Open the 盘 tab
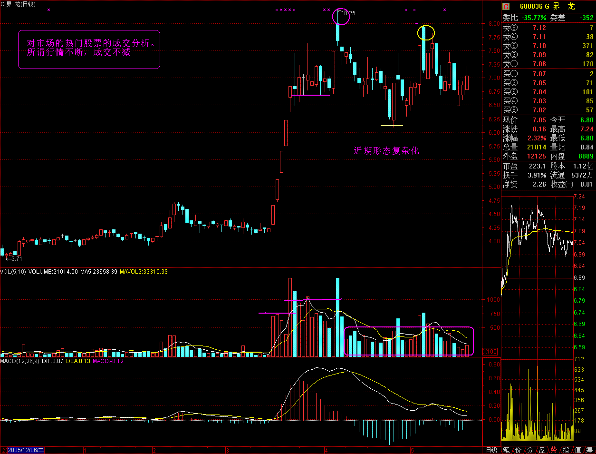This screenshot has height=454, width=596. (x=542, y=450)
